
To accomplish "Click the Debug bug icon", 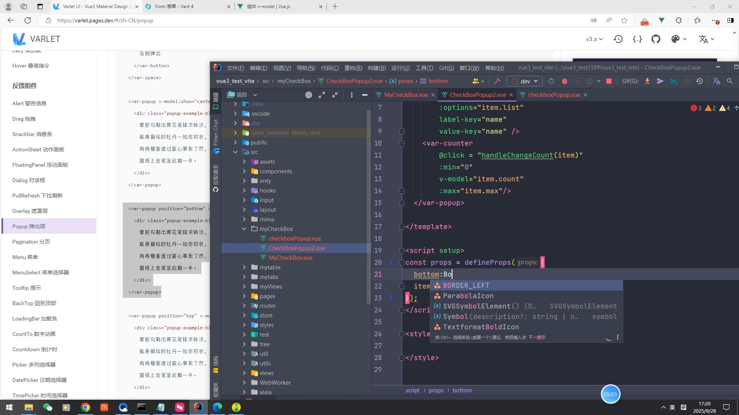I will click(565, 81).
